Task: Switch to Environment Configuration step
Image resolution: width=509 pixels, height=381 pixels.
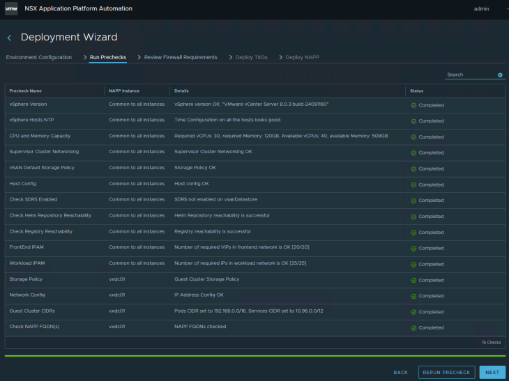Action: [x=39, y=57]
